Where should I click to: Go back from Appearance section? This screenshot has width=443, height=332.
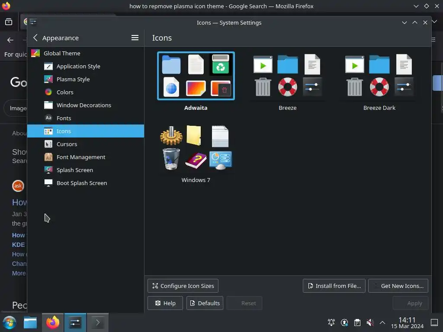coord(35,38)
